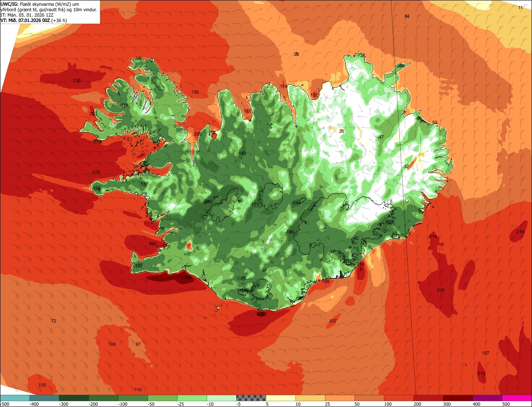Click the map value -64 on the northeast peninsula

[x=401, y=67]
